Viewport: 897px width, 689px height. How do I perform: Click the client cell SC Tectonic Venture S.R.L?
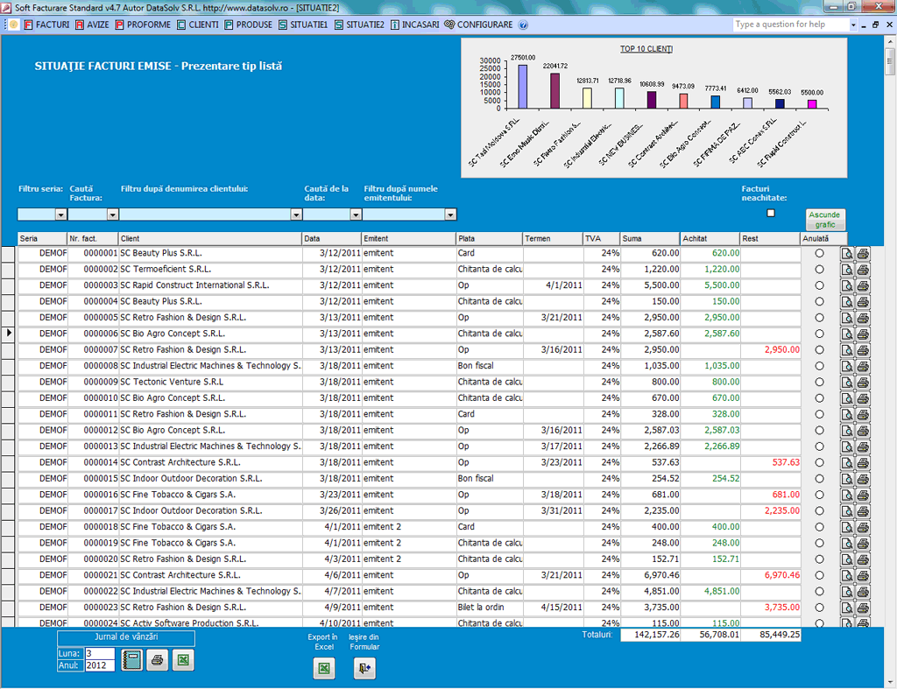(x=210, y=382)
